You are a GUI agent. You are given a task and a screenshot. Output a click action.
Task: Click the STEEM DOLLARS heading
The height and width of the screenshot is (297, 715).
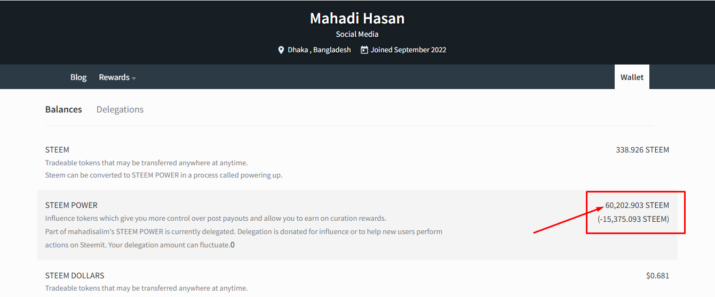pos(75,276)
